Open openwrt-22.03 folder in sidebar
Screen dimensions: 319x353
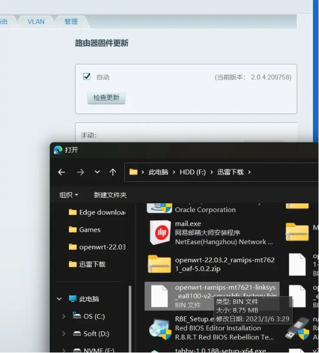click(x=97, y=247)
